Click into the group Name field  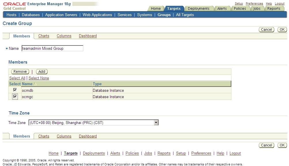pos(52,48)
